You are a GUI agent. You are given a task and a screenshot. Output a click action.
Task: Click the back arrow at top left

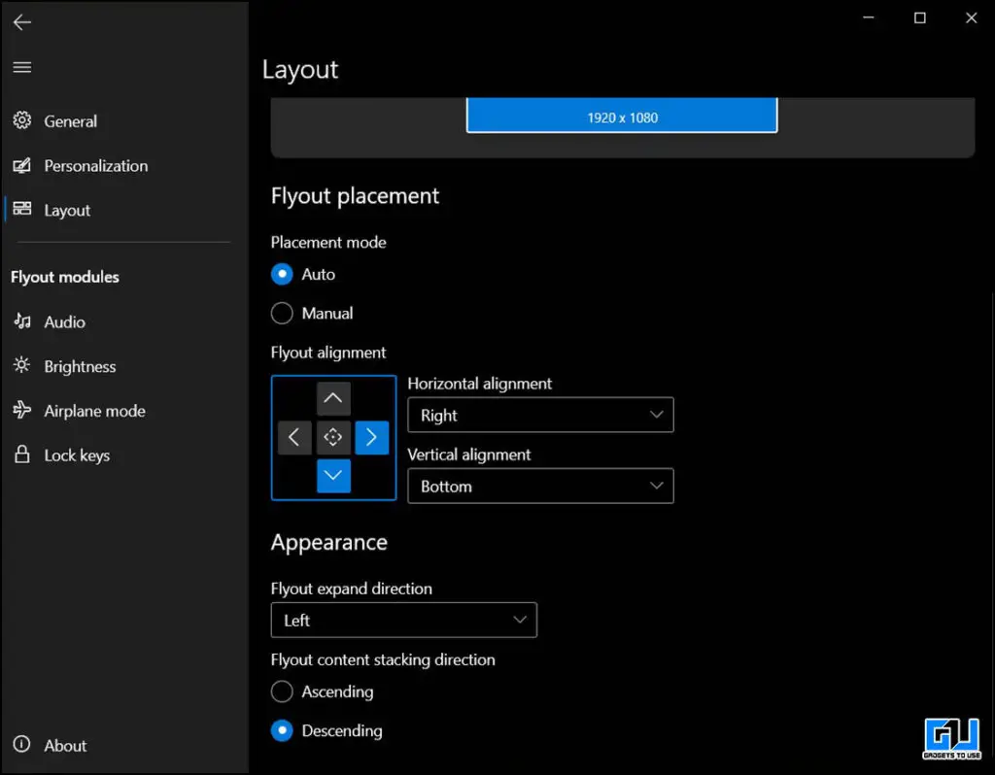tap(21, 21)
